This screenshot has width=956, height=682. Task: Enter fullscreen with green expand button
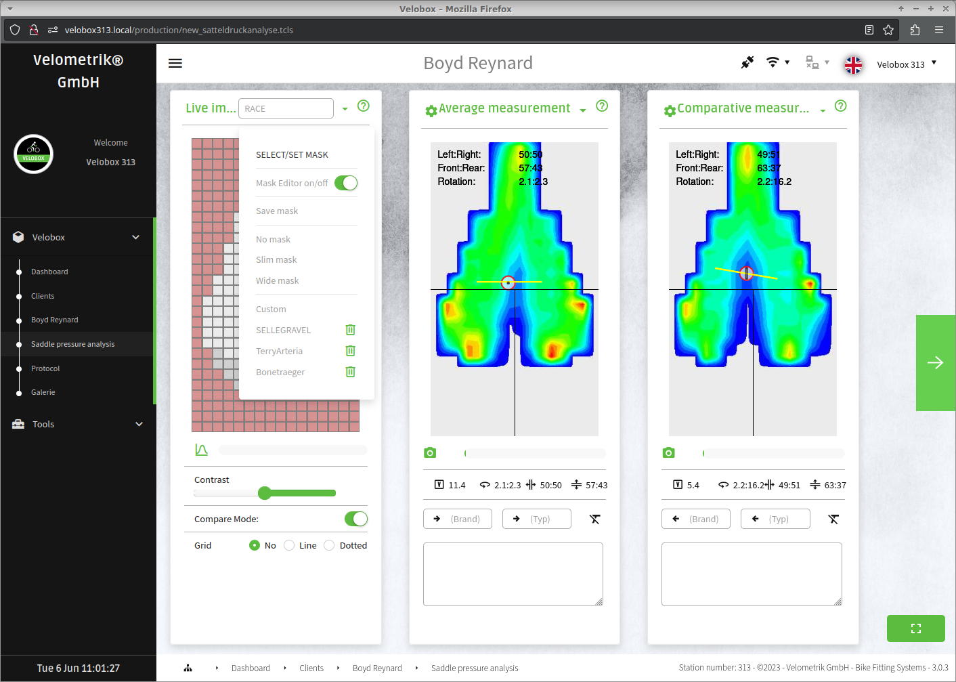point(915,628)
